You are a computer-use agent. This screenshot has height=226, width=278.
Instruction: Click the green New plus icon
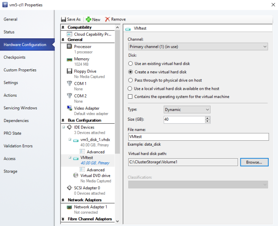click(x=88, y=19)
